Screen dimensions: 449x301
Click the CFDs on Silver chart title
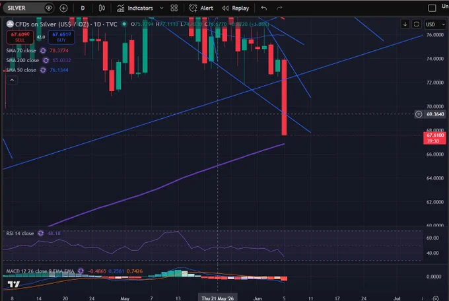pos(66,24)
